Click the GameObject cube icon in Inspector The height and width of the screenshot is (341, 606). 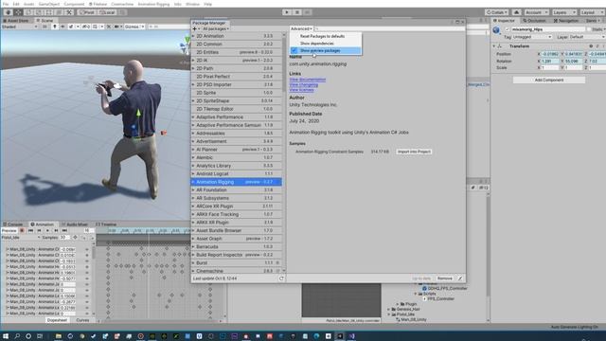(496, 29)
